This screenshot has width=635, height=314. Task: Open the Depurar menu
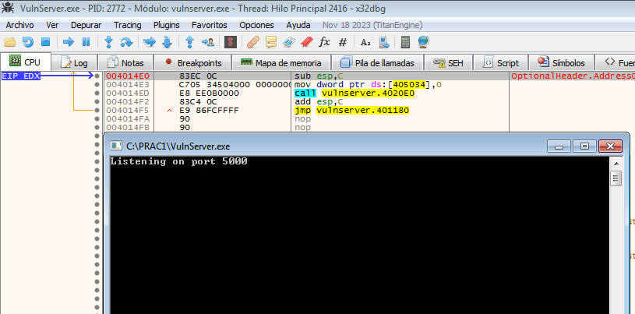tap(86, 25)
